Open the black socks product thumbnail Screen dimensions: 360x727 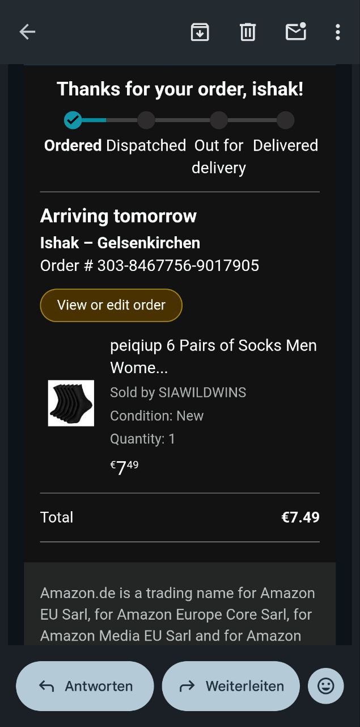pos(71,403)
